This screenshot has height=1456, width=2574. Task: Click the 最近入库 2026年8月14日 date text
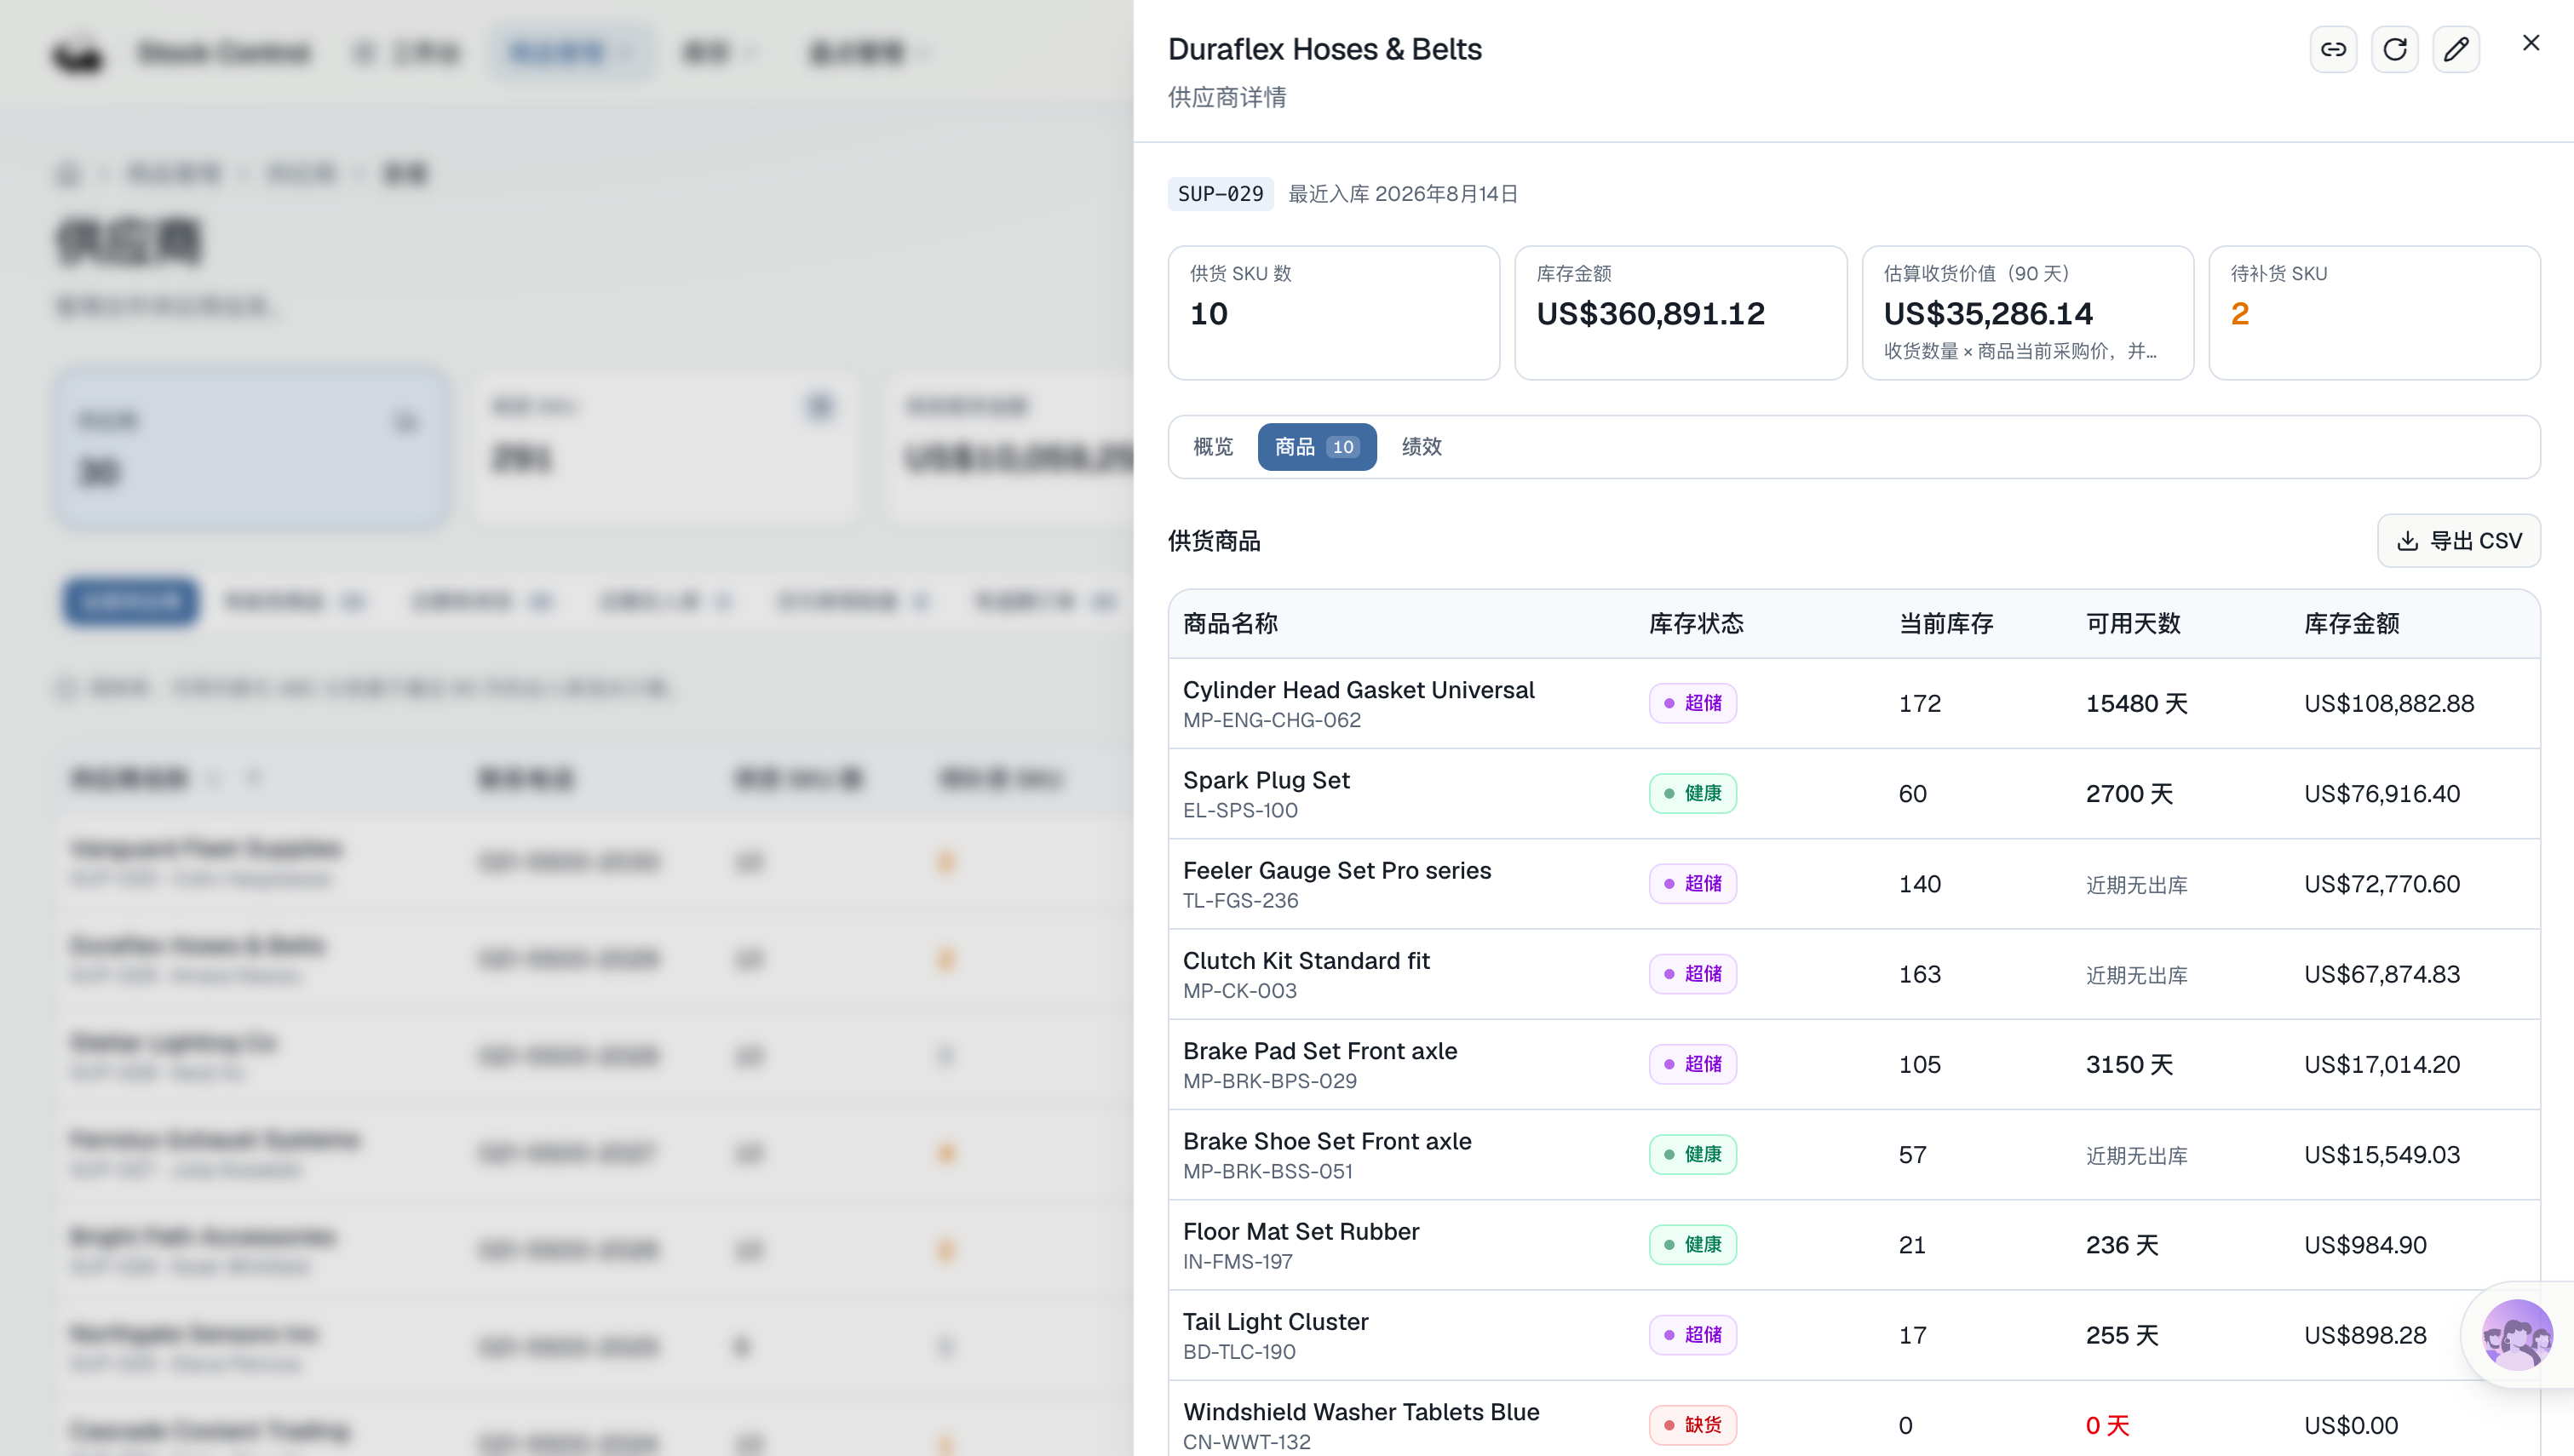pyautogui.click(x=1403, y=194)
